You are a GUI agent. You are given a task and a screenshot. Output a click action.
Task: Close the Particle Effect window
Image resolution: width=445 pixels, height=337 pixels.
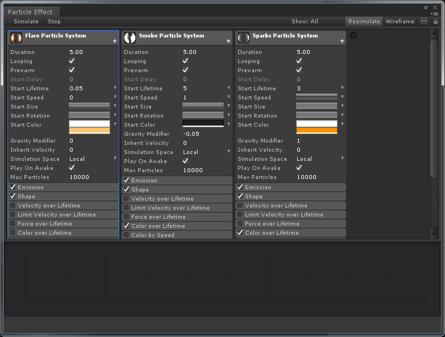click(435, 7)
